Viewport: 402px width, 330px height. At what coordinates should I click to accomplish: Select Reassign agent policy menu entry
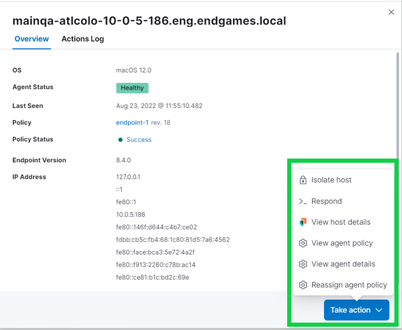point(348,285)
